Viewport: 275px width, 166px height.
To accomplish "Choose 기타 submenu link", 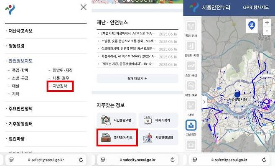I will tap(15, 94).
